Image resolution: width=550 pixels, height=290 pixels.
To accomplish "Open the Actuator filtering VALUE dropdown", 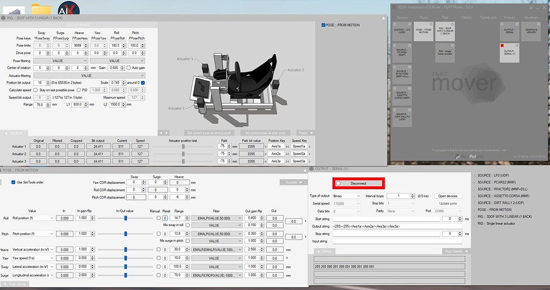I will (x=89, y=75).
